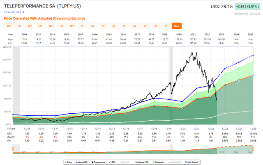Click the dividend value 1.41

point(211,140)
